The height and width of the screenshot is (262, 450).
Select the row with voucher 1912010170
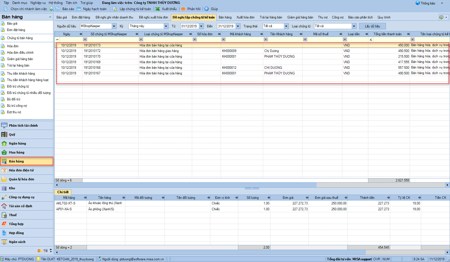click(x=92, y=56)
